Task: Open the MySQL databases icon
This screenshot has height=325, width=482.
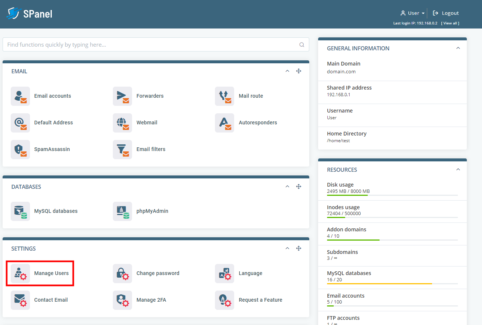Action: (20, 211)
